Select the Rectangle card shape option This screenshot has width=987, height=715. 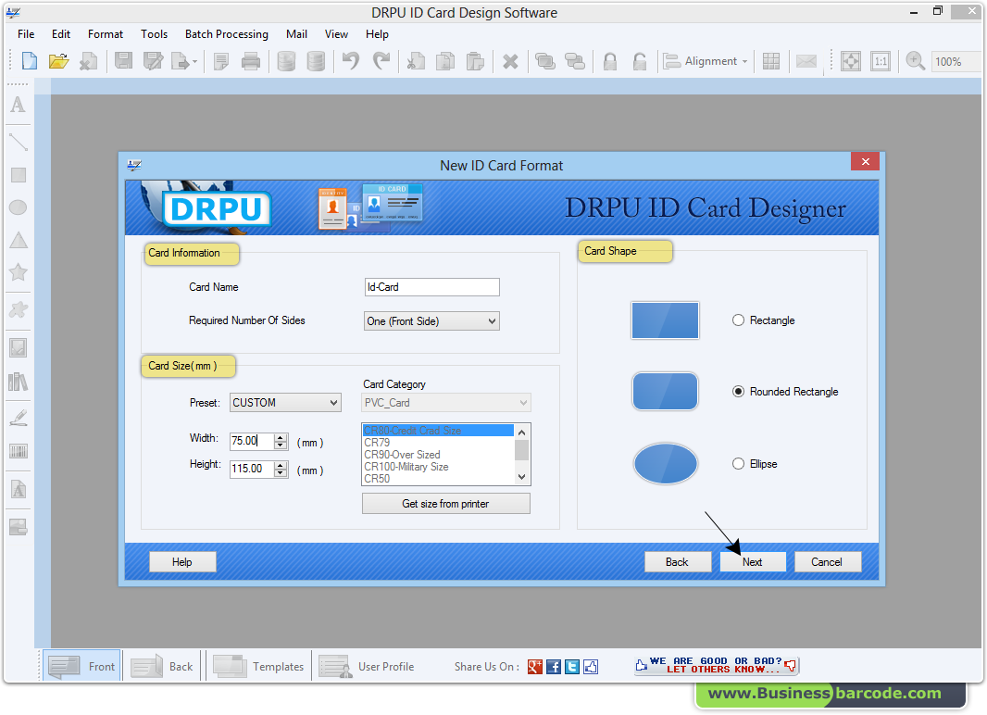(738, 320)
